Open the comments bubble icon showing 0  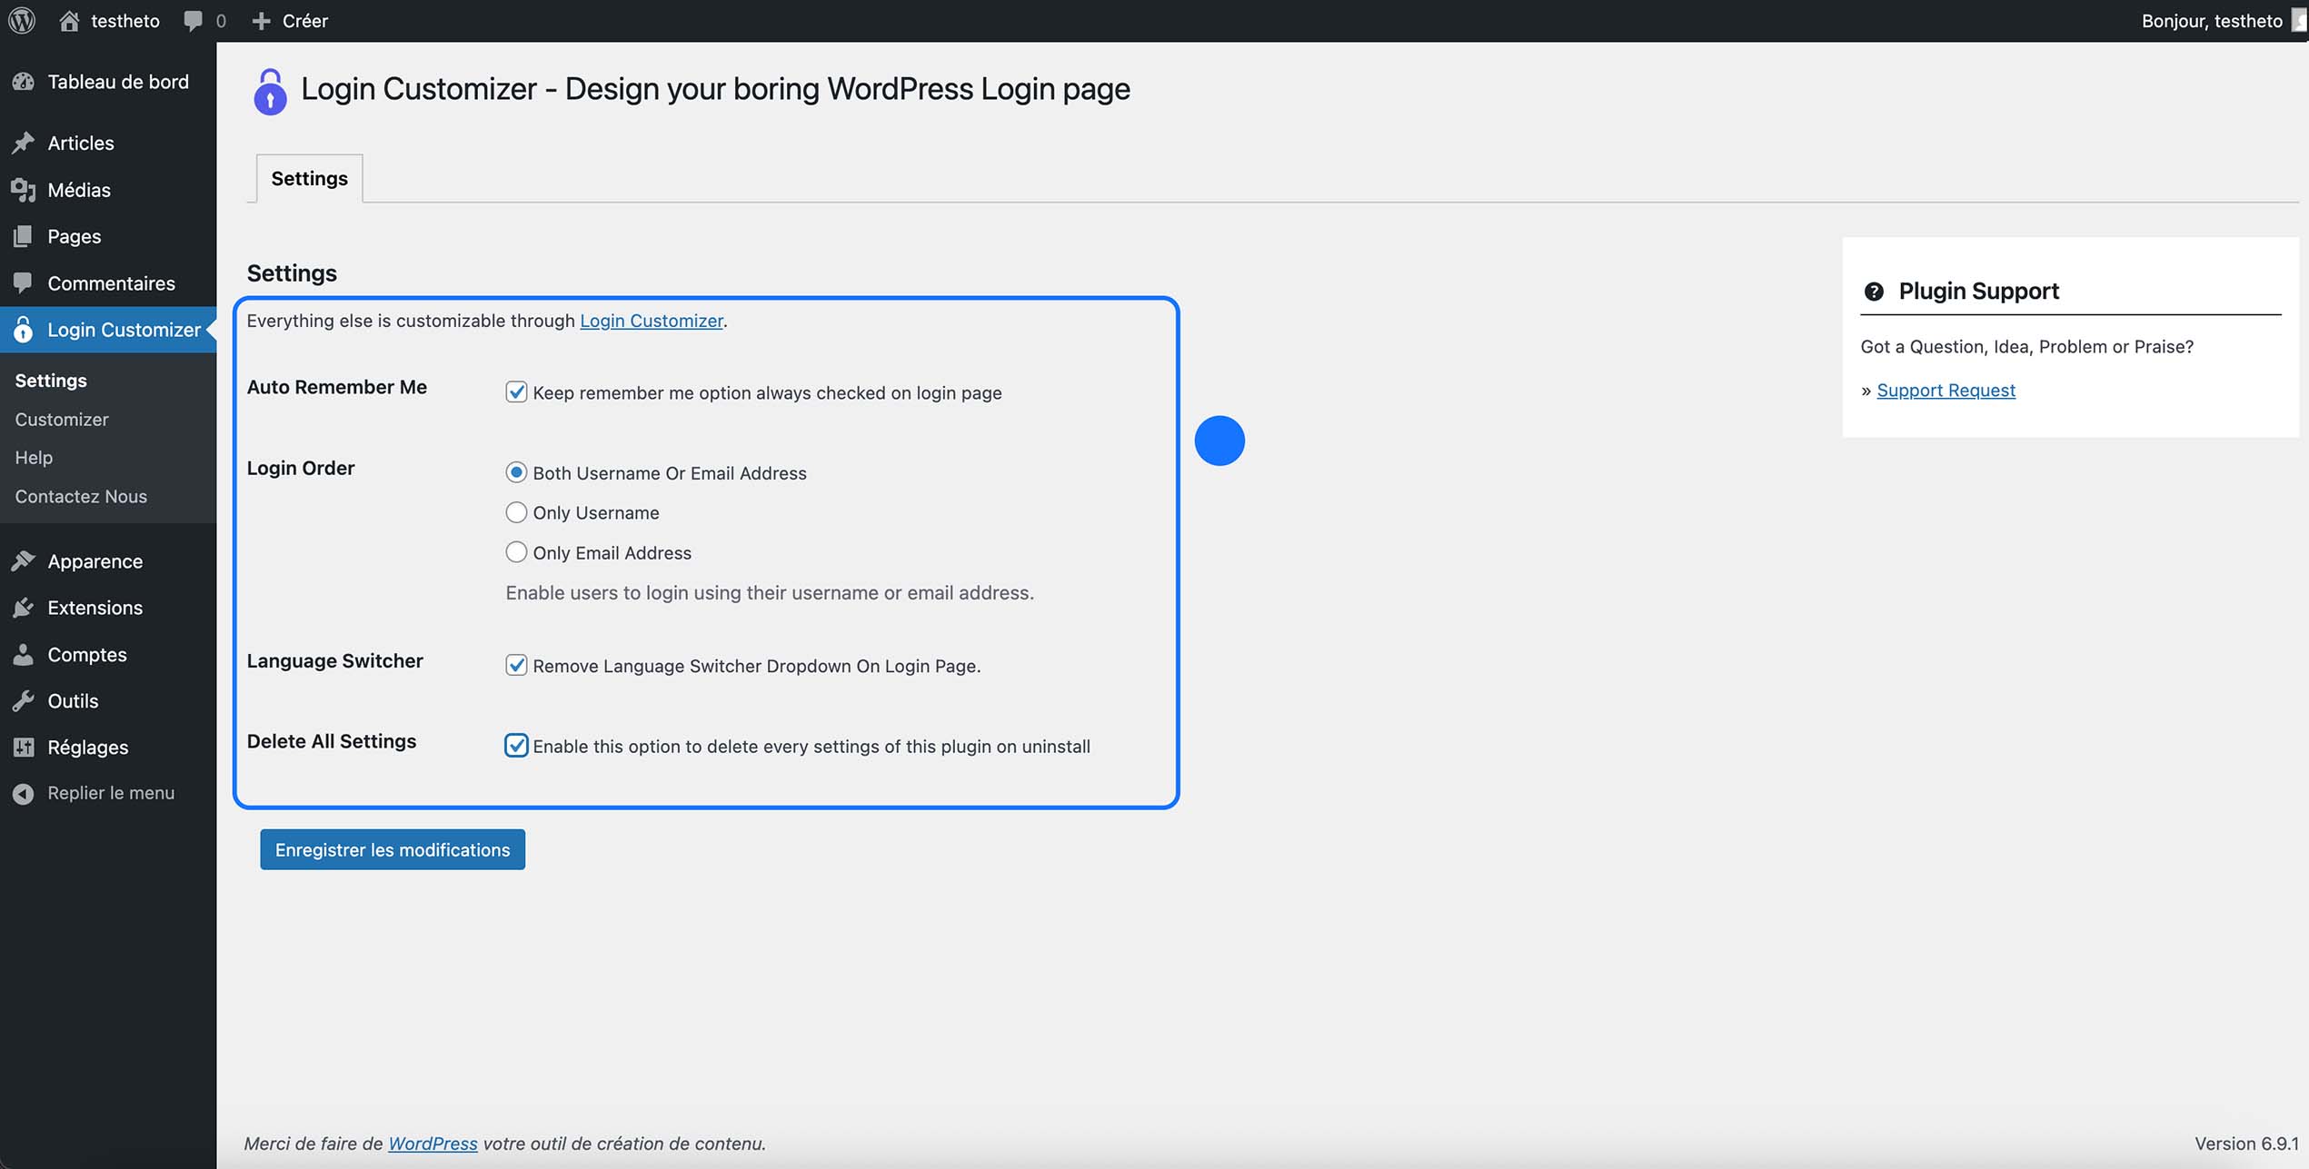point(194,20)
